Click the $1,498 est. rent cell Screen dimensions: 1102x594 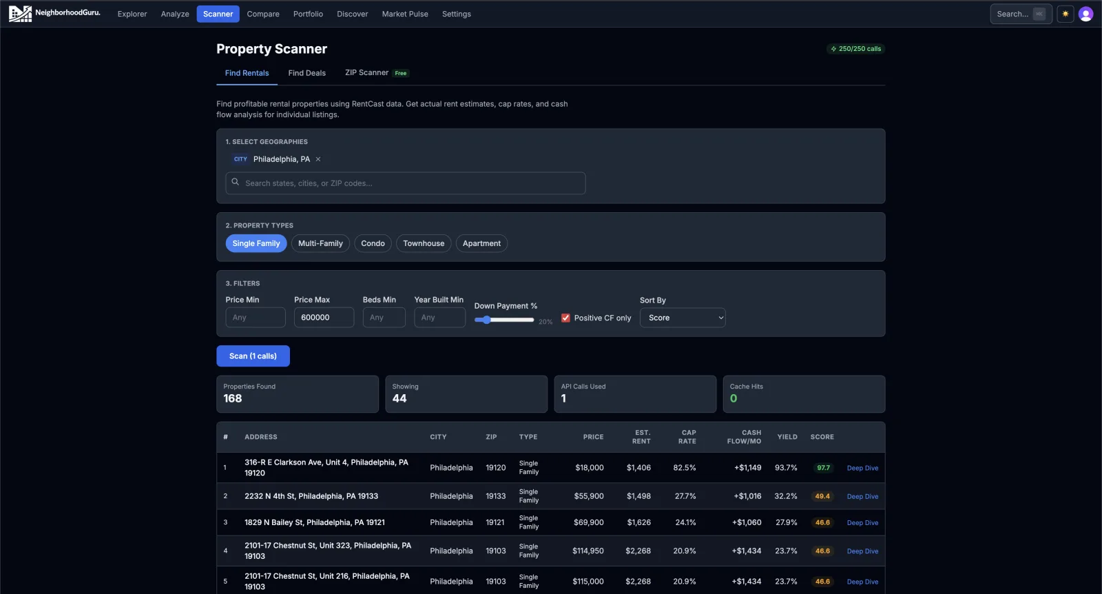click(638, 496)
